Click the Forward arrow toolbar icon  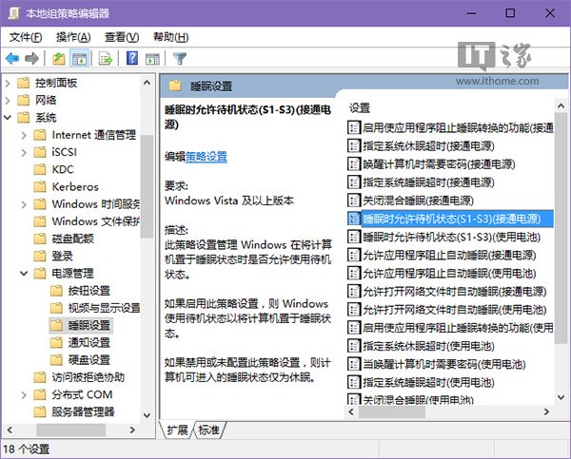31,59
